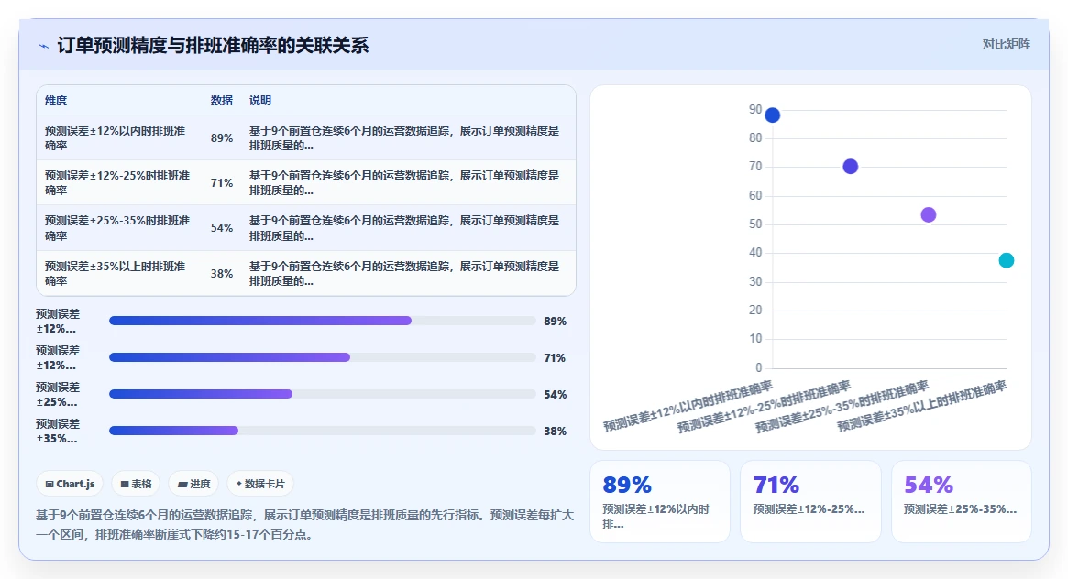Click the trend icon beside the card title

point(44,47)
